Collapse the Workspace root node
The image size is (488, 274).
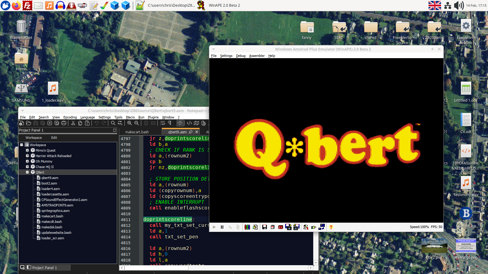point(22,145)
